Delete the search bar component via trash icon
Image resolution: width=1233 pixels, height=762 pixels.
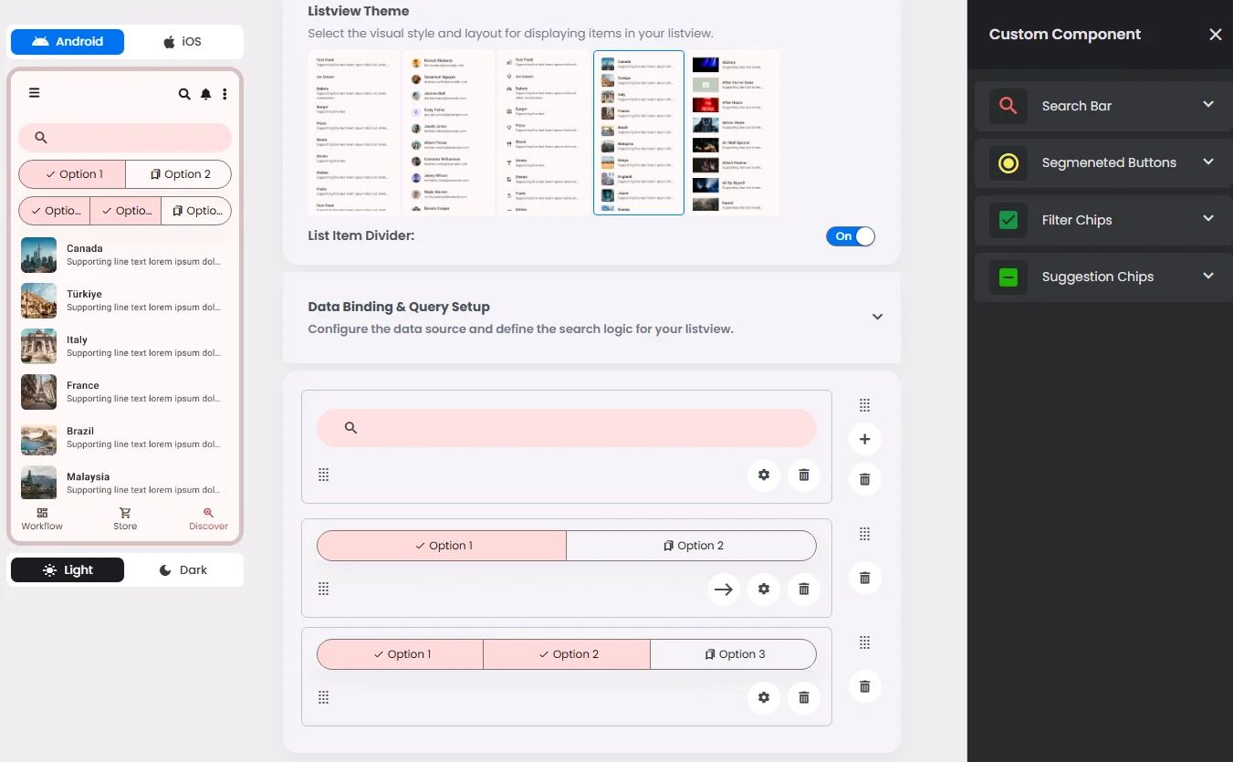[804, 475]
